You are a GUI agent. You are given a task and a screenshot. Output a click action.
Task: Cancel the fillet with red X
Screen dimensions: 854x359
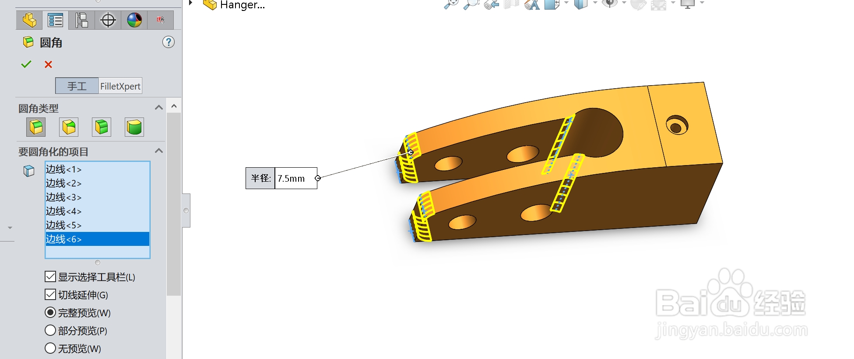click(x=49, y=65)
